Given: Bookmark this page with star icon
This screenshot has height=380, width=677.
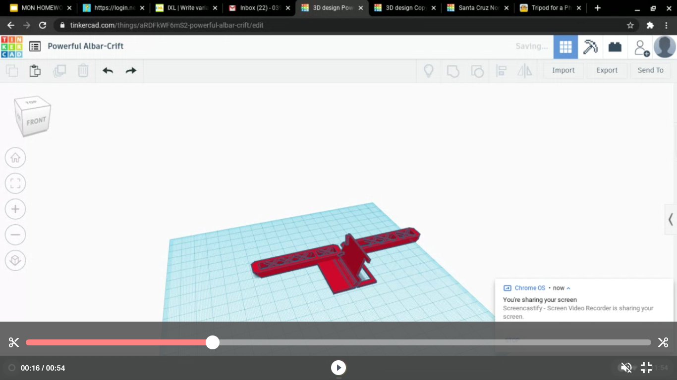Looking at the screenshot, I should coord(630,25).
